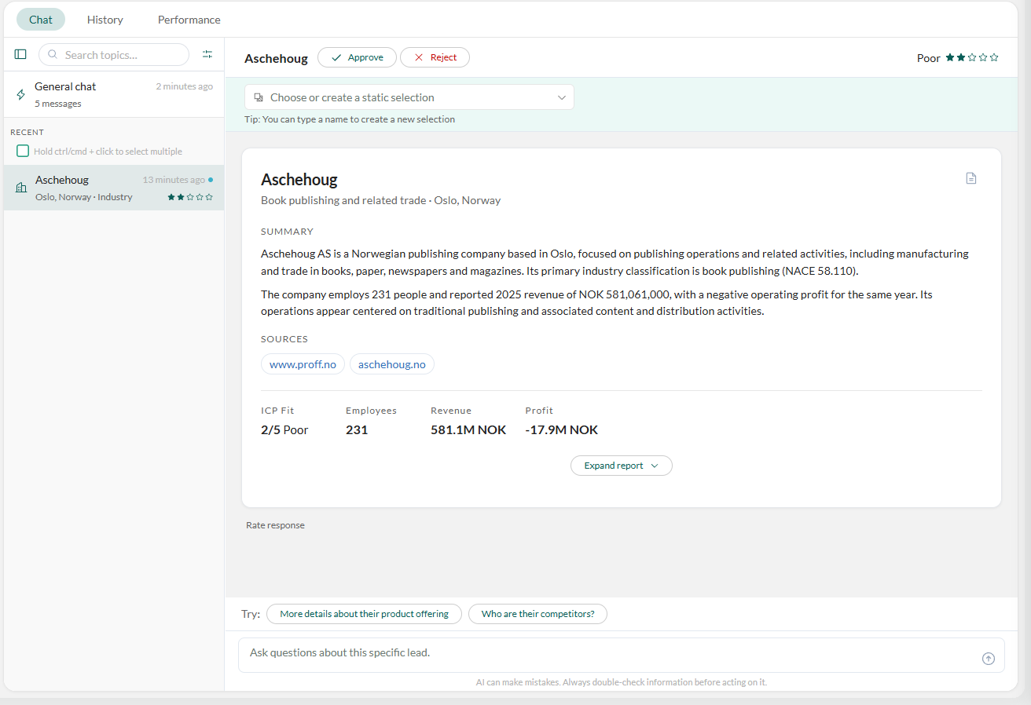Image resolution: width=1031 pixels, height=705 pixels.
Task: Open the aschehoug.no source link
Action: coord(392,364)
